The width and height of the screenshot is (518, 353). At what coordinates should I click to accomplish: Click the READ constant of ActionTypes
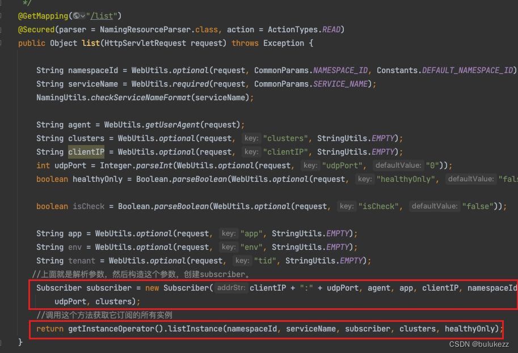click(331, 29)
